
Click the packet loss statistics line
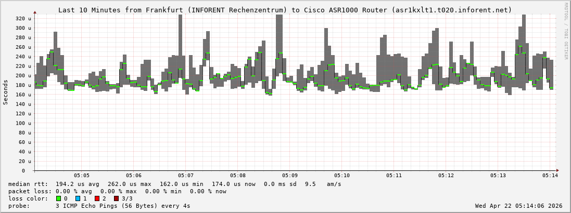pyautogui.click(x=117, y=191)
